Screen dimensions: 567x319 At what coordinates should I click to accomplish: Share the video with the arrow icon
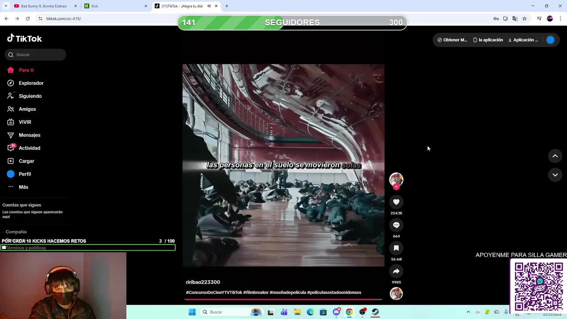pos(396,271)
